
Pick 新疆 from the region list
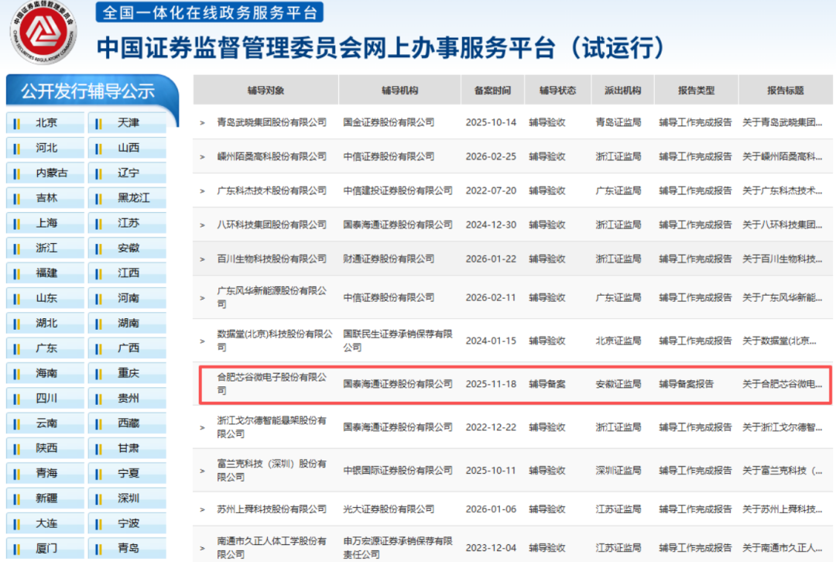(46, 499)
